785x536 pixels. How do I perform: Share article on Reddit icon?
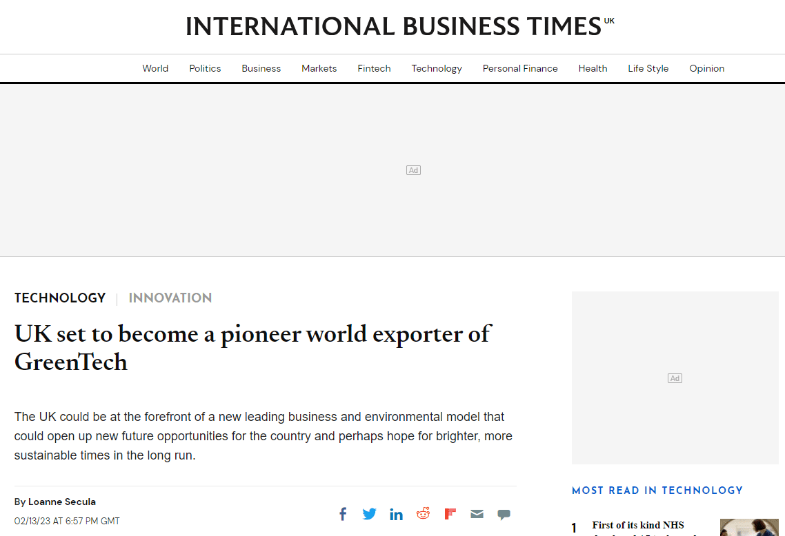[x=423, y=513]
